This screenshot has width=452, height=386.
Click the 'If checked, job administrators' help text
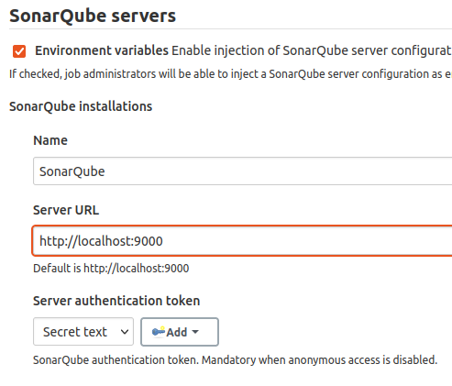tap(230, 74)
